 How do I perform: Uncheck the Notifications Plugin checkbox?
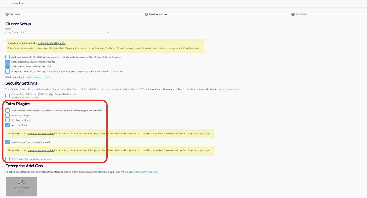tap(8, 142)
